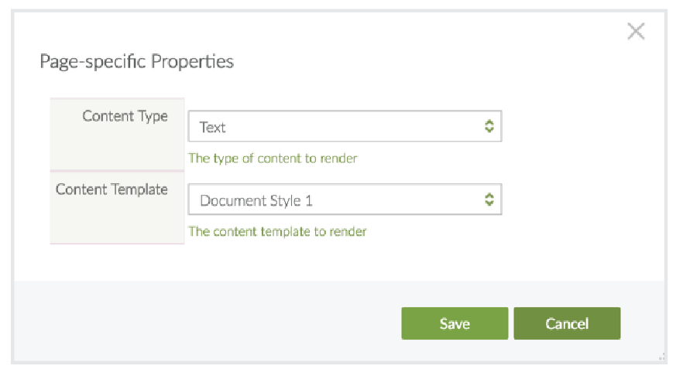The height and width of the screenshot is (376, 683).
Task: Grab the dialog resize handle in corner
Action: pyautogui.click(x=662, y=357)
